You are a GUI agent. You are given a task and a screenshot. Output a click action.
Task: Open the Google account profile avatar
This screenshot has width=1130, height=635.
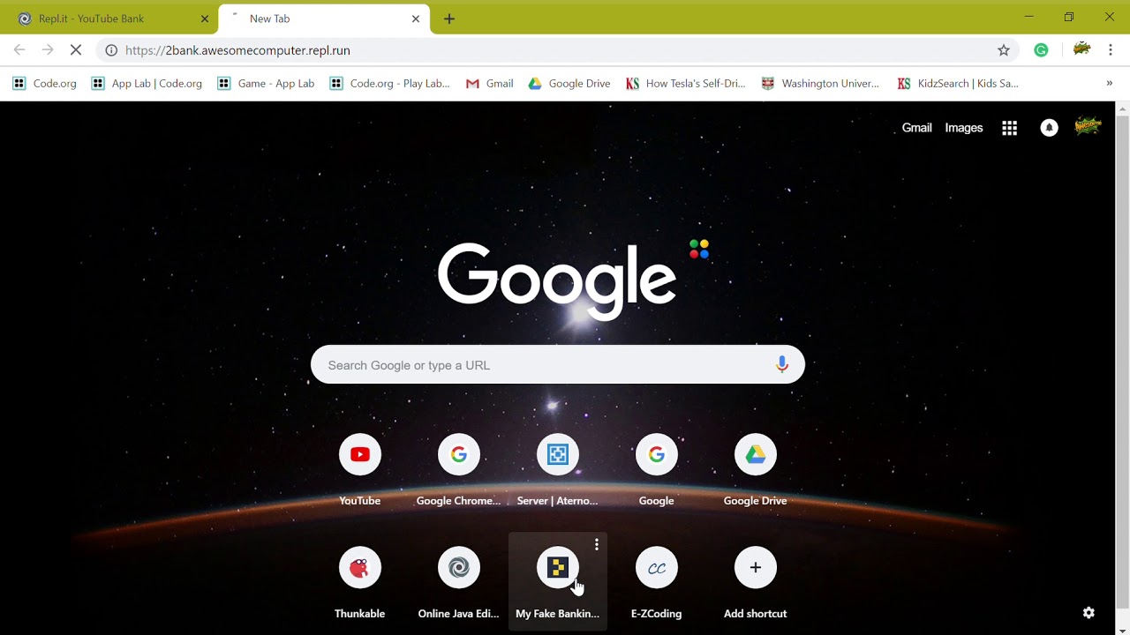[x=1088, y=126]
